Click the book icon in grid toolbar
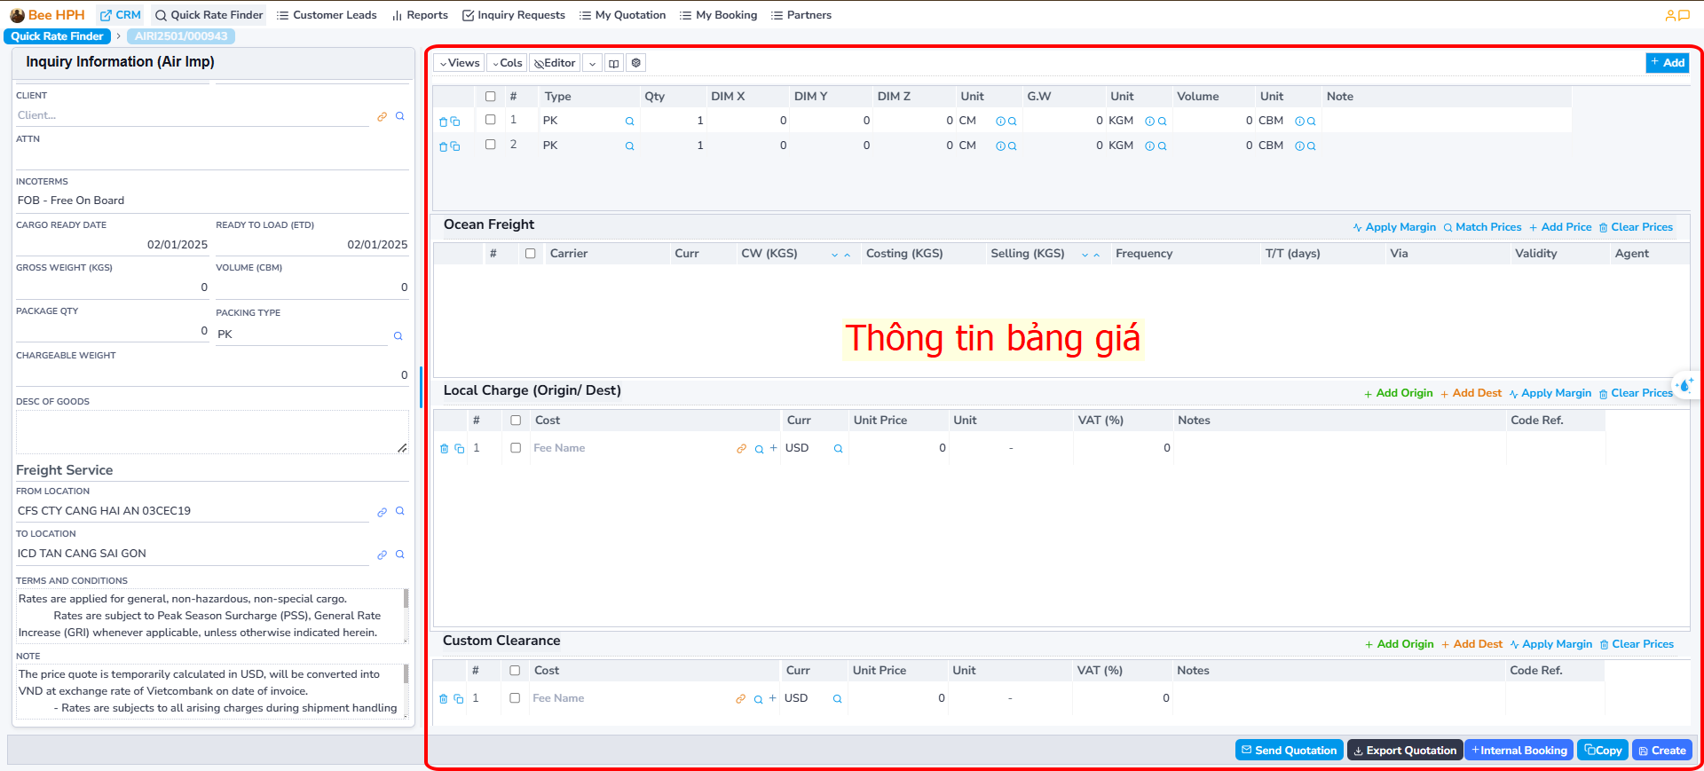The height and width of the screenshot is (771, 1704). point(613,63)
